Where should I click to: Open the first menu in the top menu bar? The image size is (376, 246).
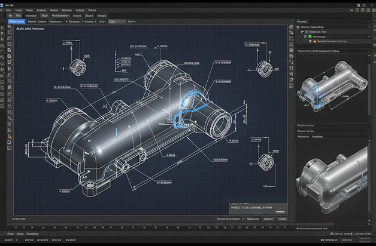(x=7, y=10)
